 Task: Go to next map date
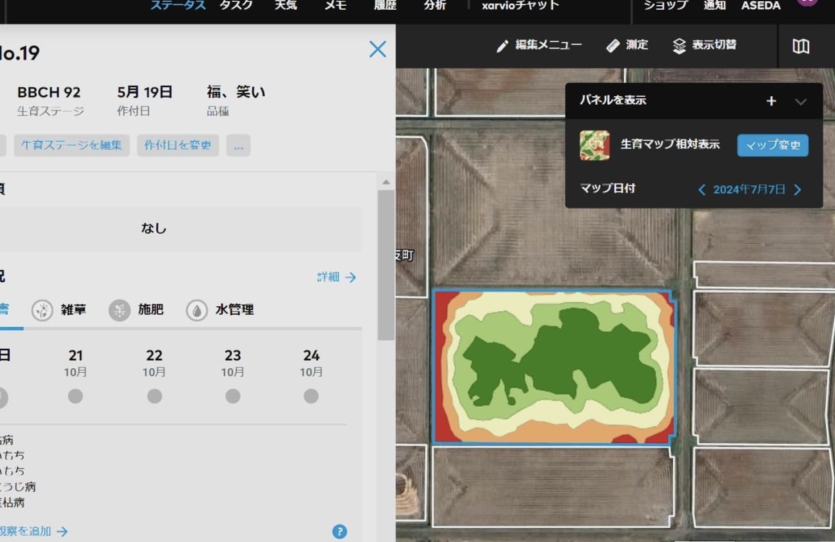click(x=798, y=189)
